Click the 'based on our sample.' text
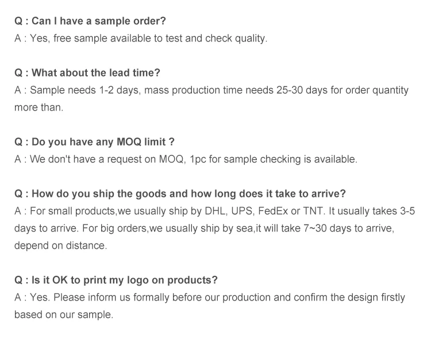431x346 pixels. pos(64,315)
